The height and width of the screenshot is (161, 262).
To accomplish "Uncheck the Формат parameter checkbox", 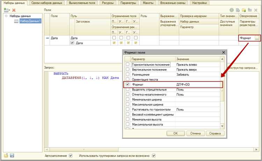I will coord(128,84).
